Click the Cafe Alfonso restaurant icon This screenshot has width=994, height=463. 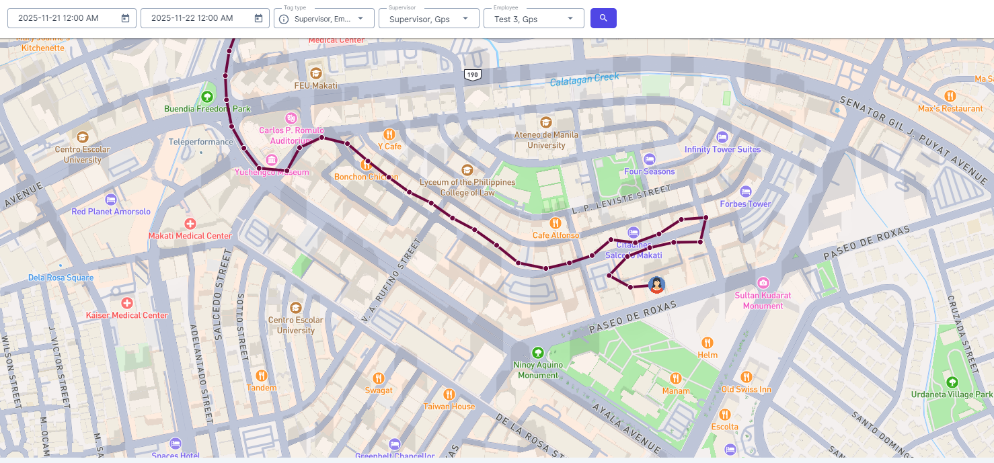[x=556, y=223]
